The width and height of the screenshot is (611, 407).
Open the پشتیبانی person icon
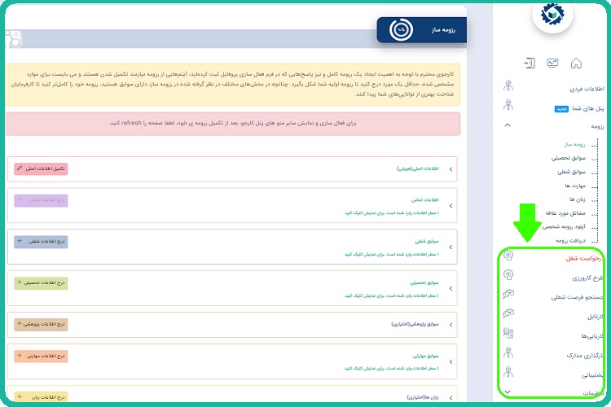508,372
